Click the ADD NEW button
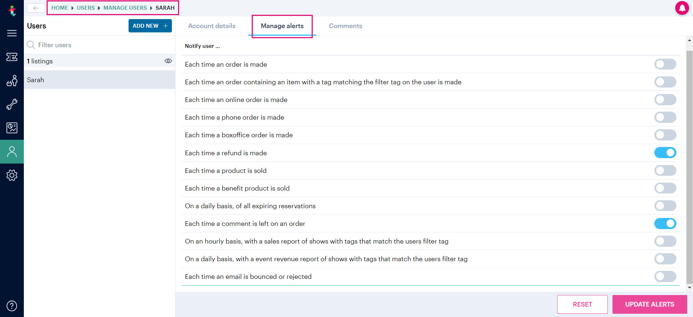Image resolution: width=693 pixels, height=317 pixels. tap(150, 26)
